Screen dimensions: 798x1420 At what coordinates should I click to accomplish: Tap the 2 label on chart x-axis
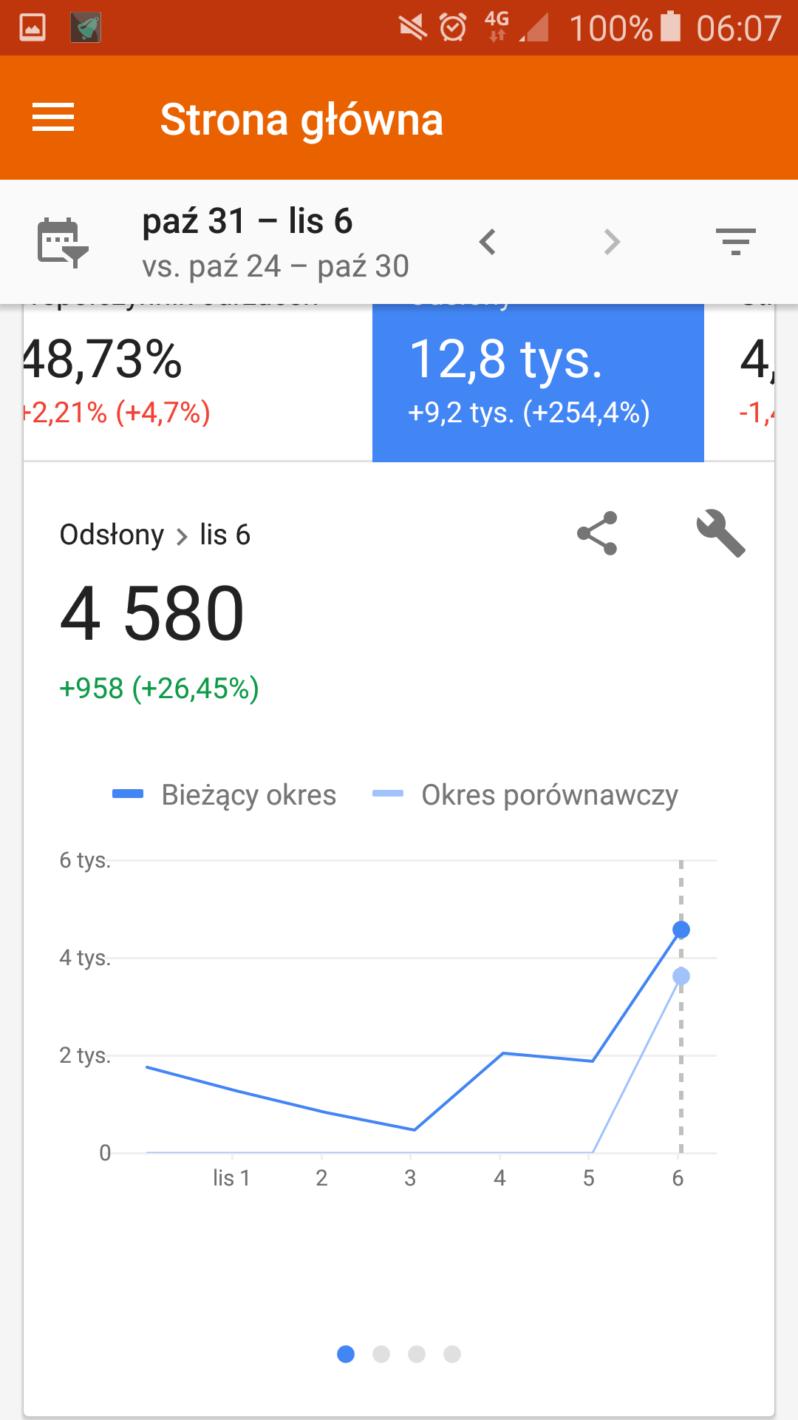pyautogui.click(x=321, y=1177)
